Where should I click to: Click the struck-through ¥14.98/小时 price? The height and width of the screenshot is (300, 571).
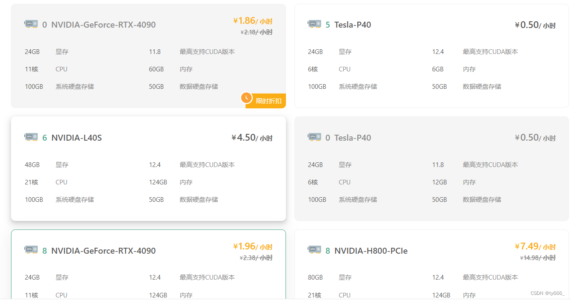click(x=538, y=258)
